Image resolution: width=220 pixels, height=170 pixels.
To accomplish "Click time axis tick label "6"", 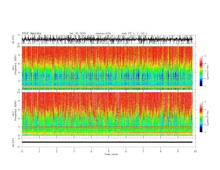I will tap(126, 151).
